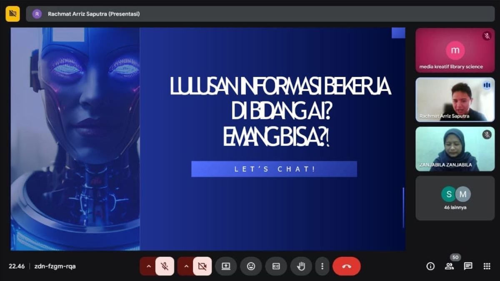Open activities panel
The height and width of the screenshot is (281, 500).
[x=487, y=266]
